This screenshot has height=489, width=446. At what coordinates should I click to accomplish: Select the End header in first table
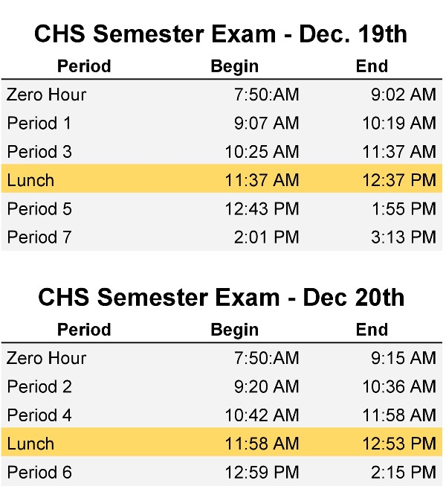point(372,66)
